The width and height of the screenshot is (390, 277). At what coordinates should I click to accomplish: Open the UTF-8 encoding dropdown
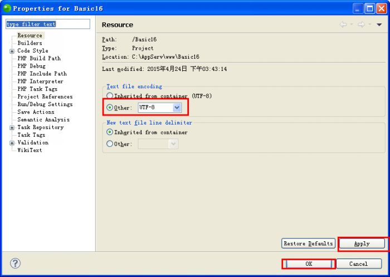(x=177, y=107)
